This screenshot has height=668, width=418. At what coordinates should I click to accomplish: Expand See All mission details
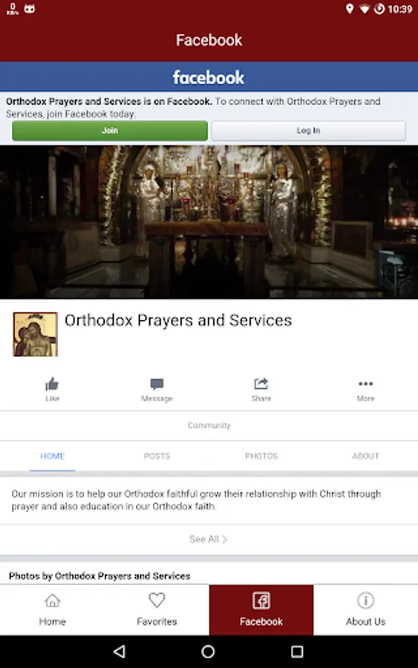(209, 540)
